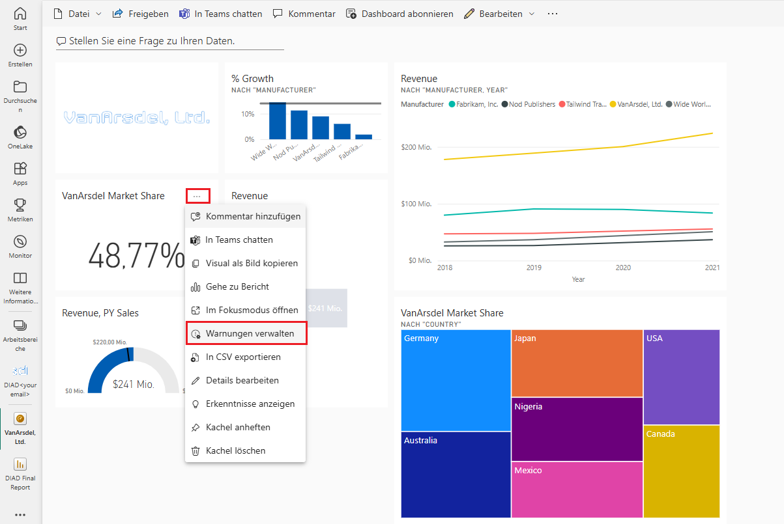Open the DIAD<your email> workspace
The width and height of the screenshot is (784, 524).
[x=20, y=381]
